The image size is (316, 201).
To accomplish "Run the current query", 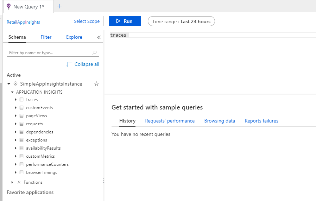I will [125, 21].
